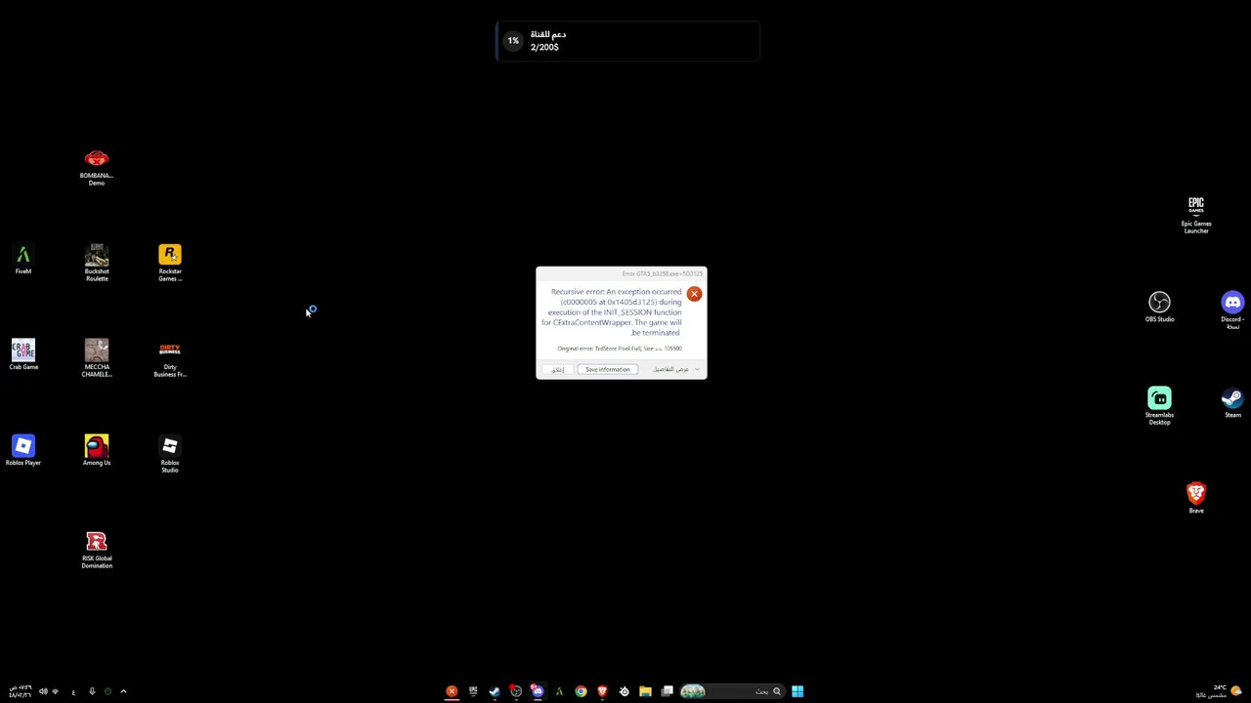Open the Steam desktop shortcut

coord(1232,403)
